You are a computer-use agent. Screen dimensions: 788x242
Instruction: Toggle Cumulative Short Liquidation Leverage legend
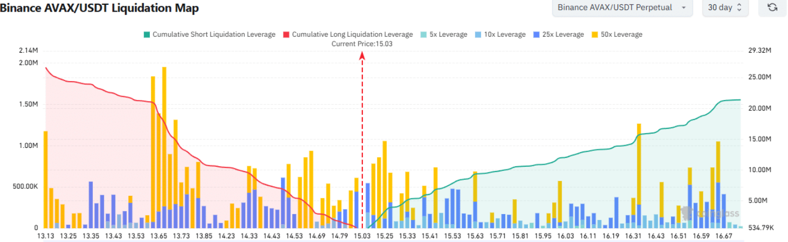tap(209, 34)
